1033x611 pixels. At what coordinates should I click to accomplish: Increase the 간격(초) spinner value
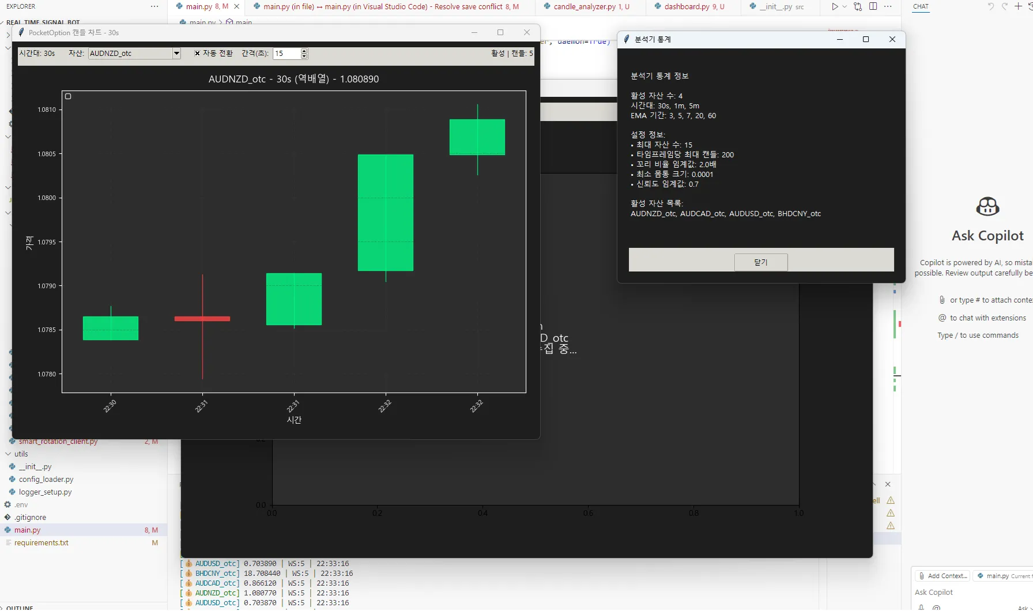tap(304, 51)
